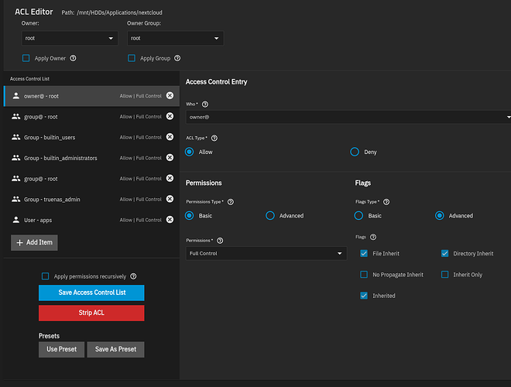Viewport: 511px width, 387px height.
Task: Click the Access Control Entry heading
Action: [216, 82]
